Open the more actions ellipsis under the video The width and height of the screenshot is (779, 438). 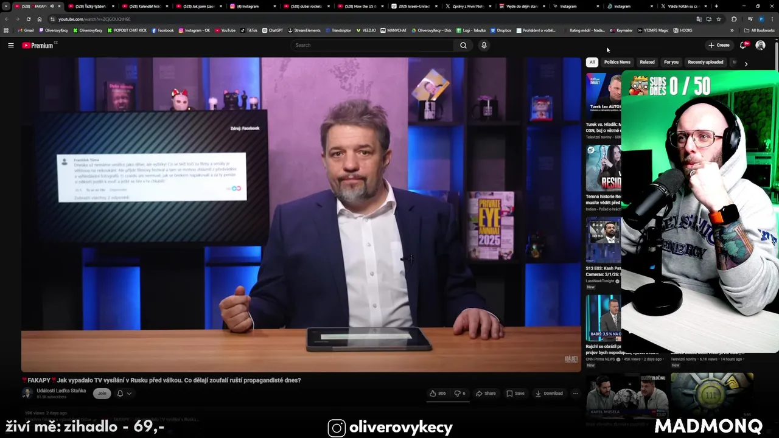pos(575,394)
